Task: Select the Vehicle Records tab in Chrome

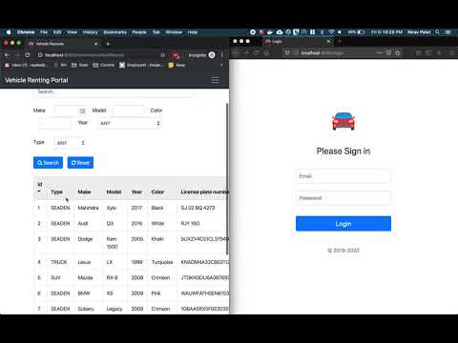Action: 62,44
